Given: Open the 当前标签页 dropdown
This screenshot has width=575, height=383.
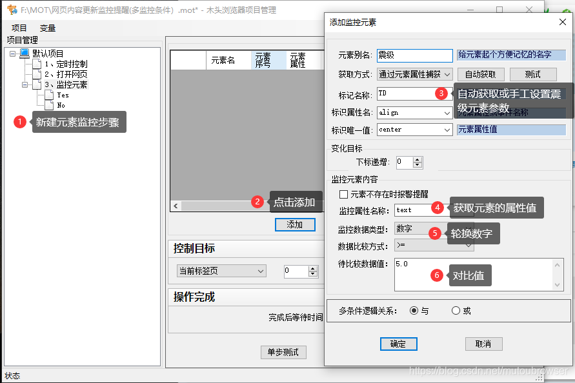Looking at the screenshot, I should coord(221,271).
